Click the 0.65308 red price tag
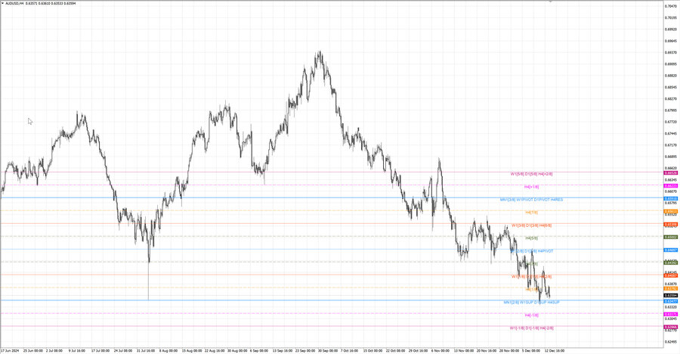The width and height of the screenshot is (680, 354). [671, 225]
